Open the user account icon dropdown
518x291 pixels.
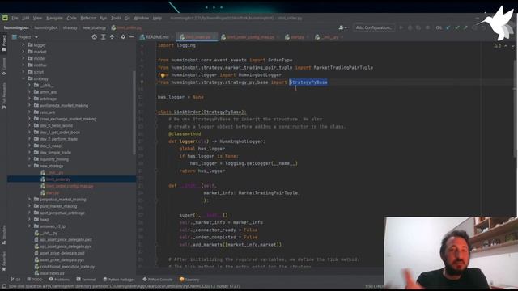[x=342, y=27]
